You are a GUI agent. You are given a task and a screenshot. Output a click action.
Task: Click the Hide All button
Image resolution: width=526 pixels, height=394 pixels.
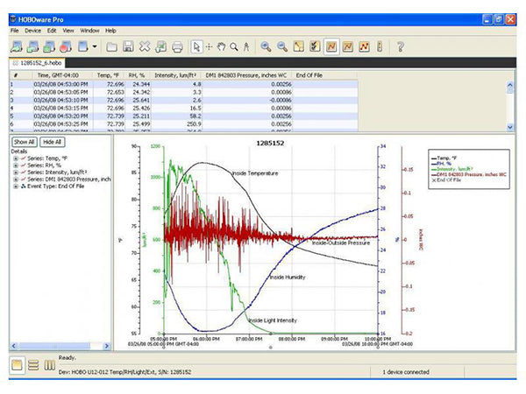52,141
